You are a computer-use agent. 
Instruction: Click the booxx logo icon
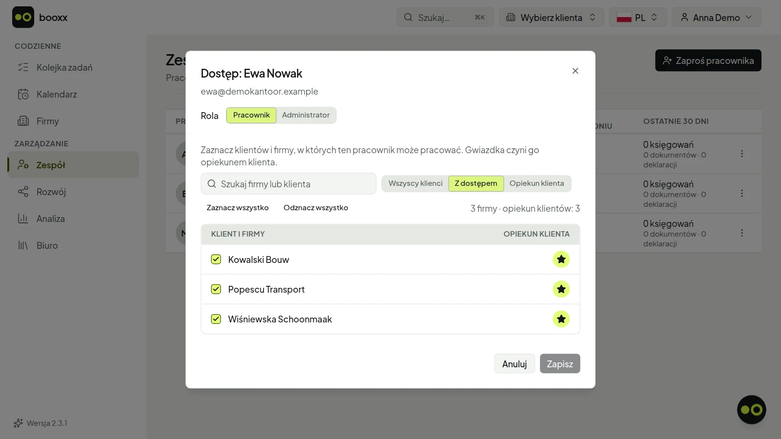[23, 17]
